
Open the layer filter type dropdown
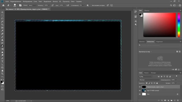pyautogui.click(x=146, y=76)
